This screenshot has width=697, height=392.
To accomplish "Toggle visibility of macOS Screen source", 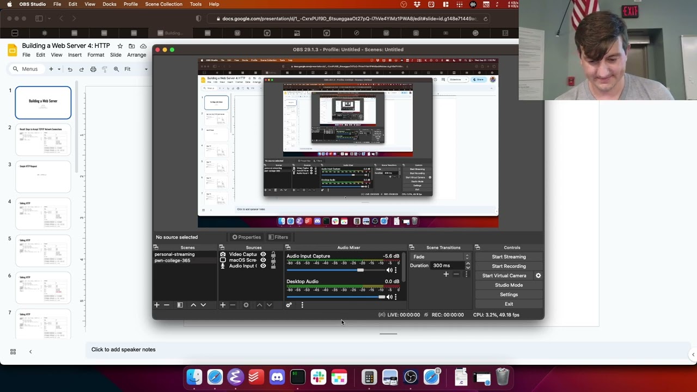I will click(x=263, y=260).
